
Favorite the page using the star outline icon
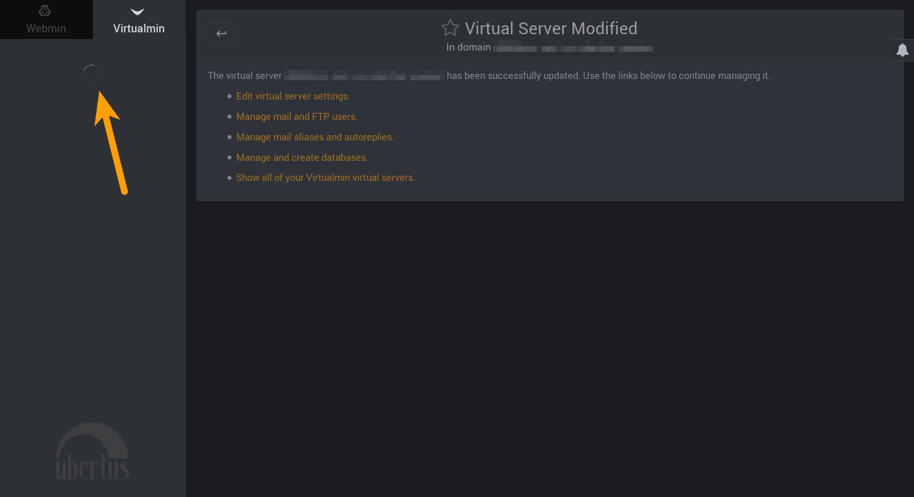pos(450,28)
